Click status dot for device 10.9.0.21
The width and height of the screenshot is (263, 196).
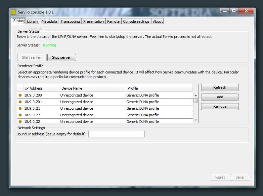[20, 108]
